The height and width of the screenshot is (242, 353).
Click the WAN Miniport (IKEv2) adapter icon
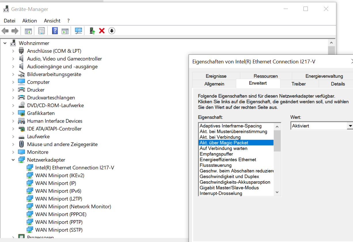pos(30,175)
